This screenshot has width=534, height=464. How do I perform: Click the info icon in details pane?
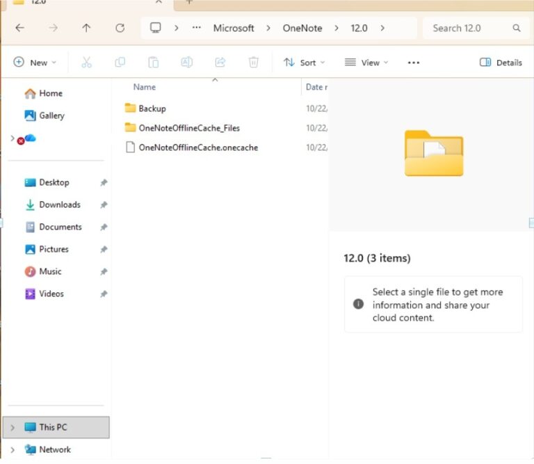click(x=358, y=303)
